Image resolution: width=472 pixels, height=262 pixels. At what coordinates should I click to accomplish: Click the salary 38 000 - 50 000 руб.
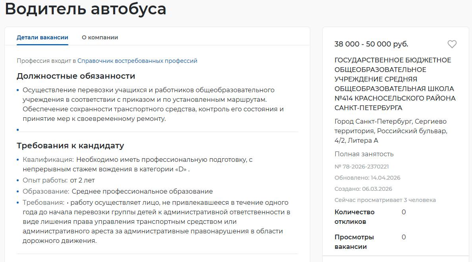click(371, 44)
